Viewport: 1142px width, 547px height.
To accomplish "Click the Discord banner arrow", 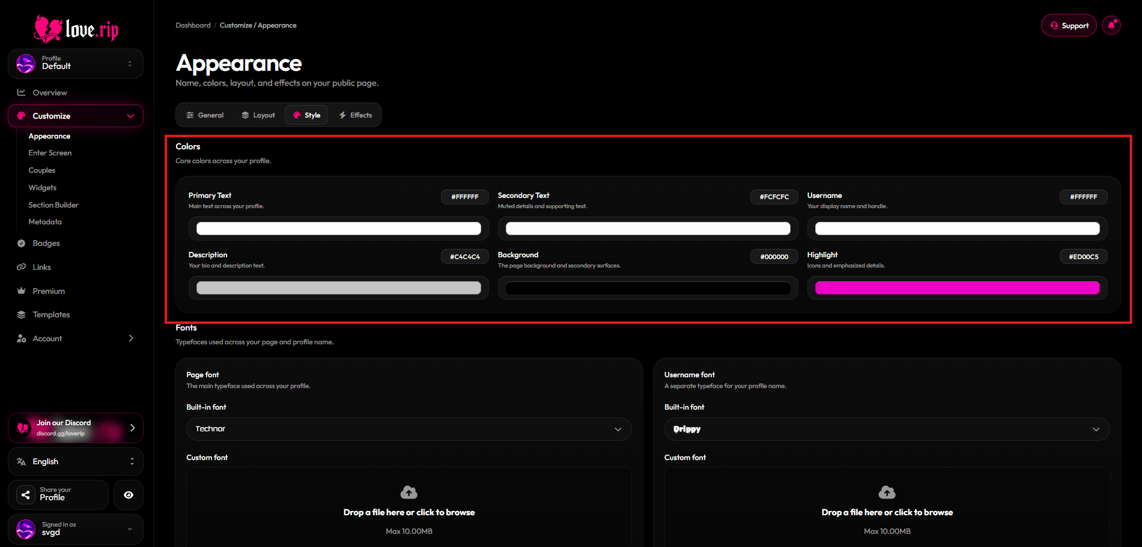I will (132, 428).
